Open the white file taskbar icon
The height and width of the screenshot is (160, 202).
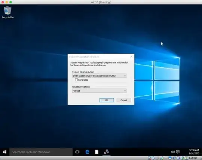pyautogui.click(x=97, y=152)
